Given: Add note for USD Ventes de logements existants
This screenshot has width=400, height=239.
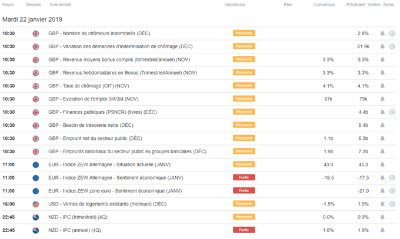Looking at the screenshot, I should (x=392, y=204).
